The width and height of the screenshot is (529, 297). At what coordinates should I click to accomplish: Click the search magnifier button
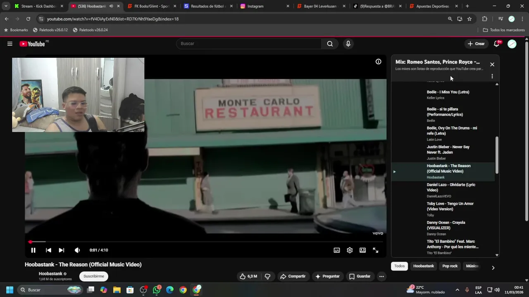[x=330, y=44]
